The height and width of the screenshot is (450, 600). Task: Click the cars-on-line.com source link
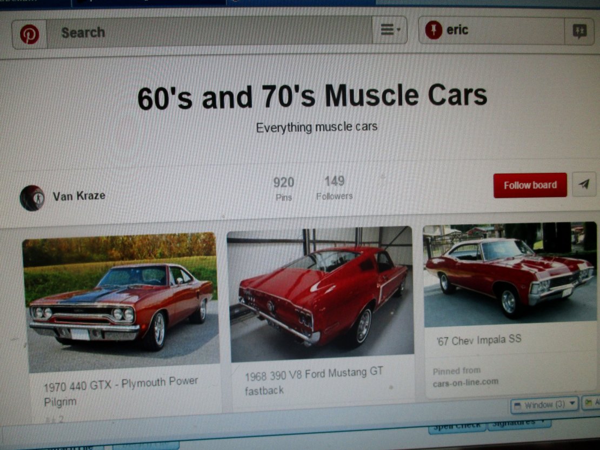coord(465,381)
